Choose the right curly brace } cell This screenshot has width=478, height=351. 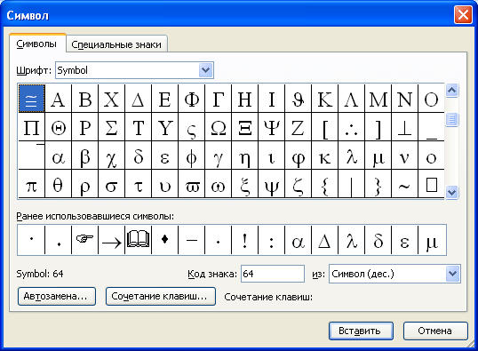coord(378,184)
